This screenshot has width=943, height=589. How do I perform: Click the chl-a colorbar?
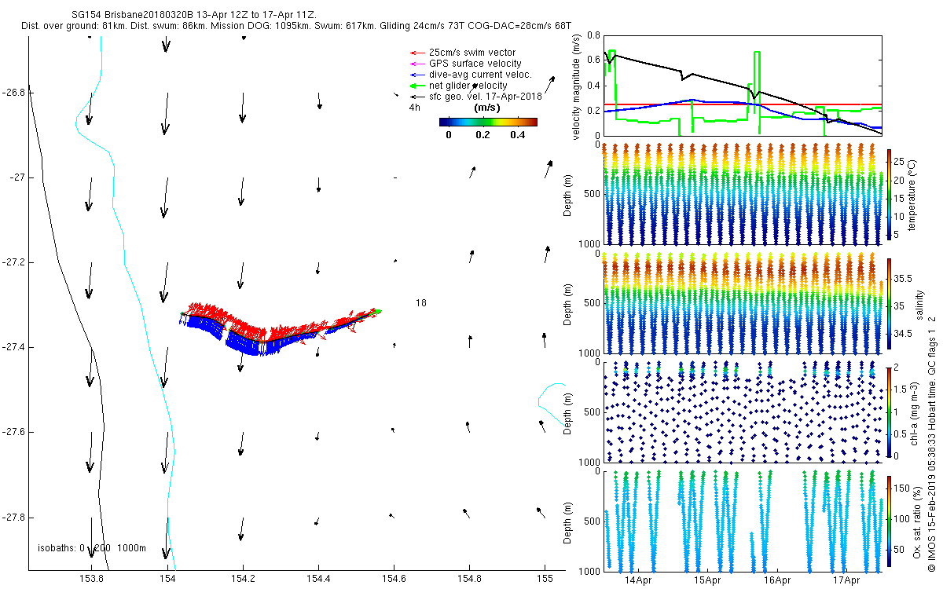pos(890,411)
